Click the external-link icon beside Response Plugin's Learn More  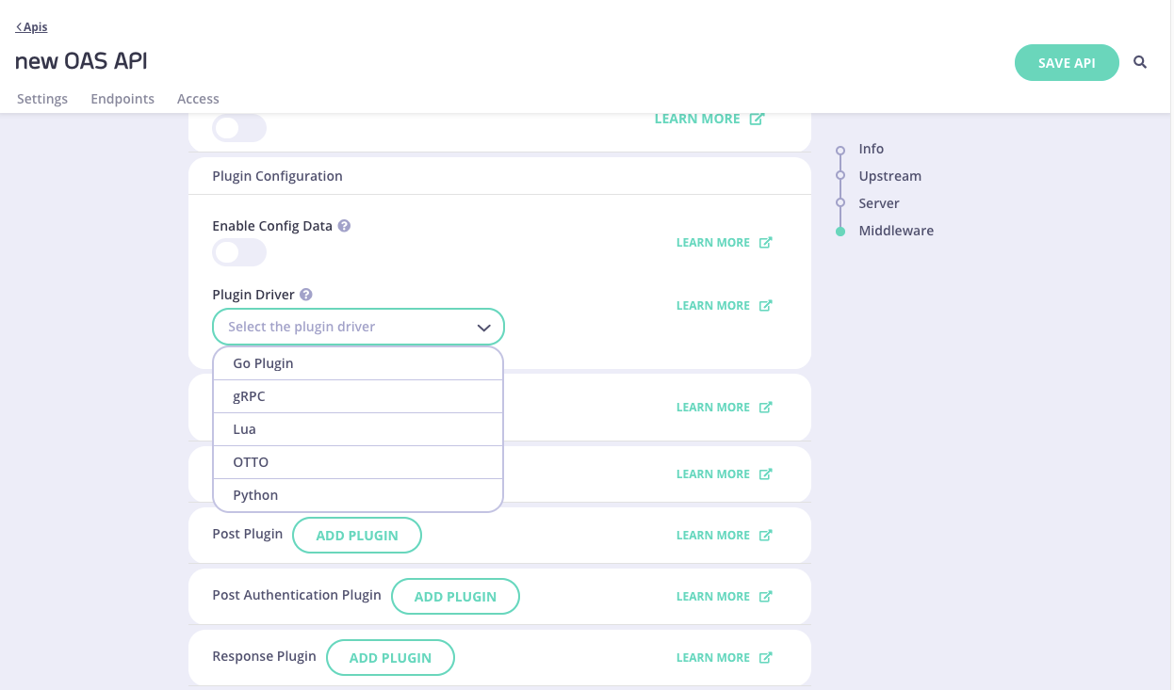pos(764,657)
